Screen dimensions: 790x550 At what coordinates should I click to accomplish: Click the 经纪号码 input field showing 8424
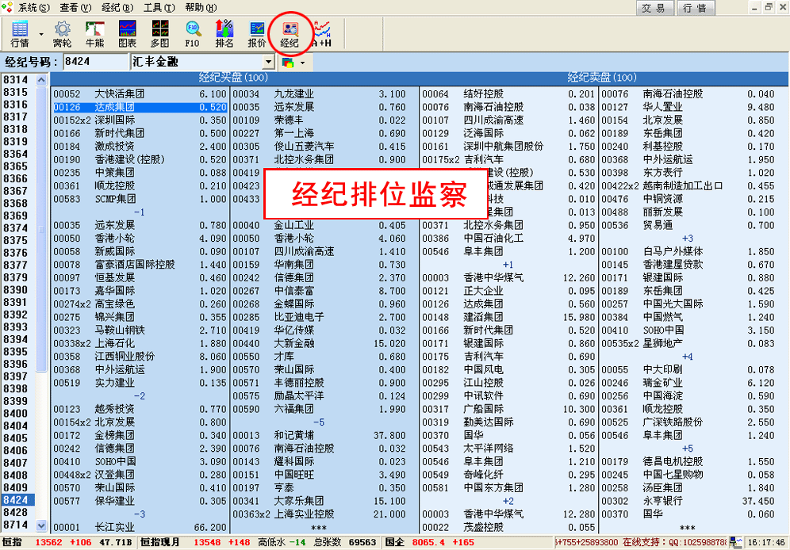point(95,62)
